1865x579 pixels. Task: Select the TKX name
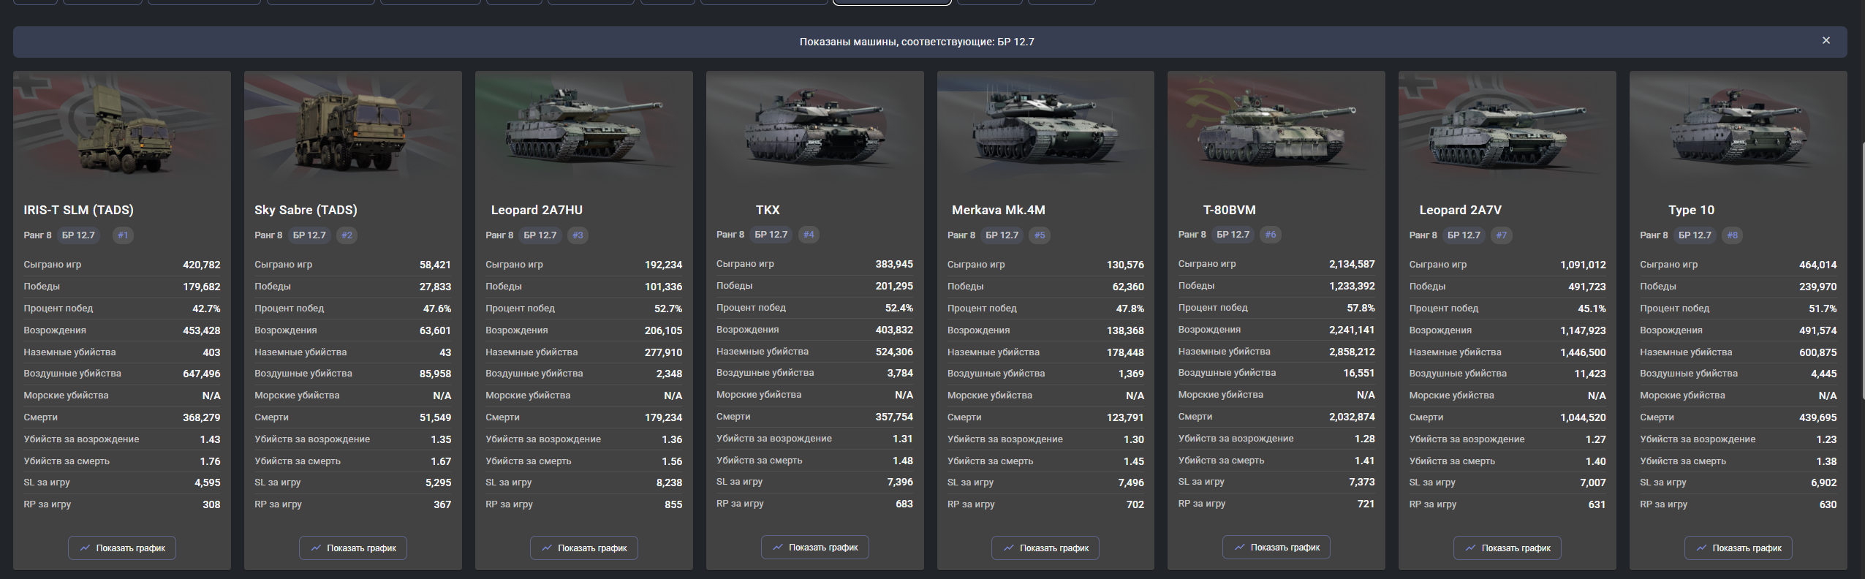click(x=768, y=210)
